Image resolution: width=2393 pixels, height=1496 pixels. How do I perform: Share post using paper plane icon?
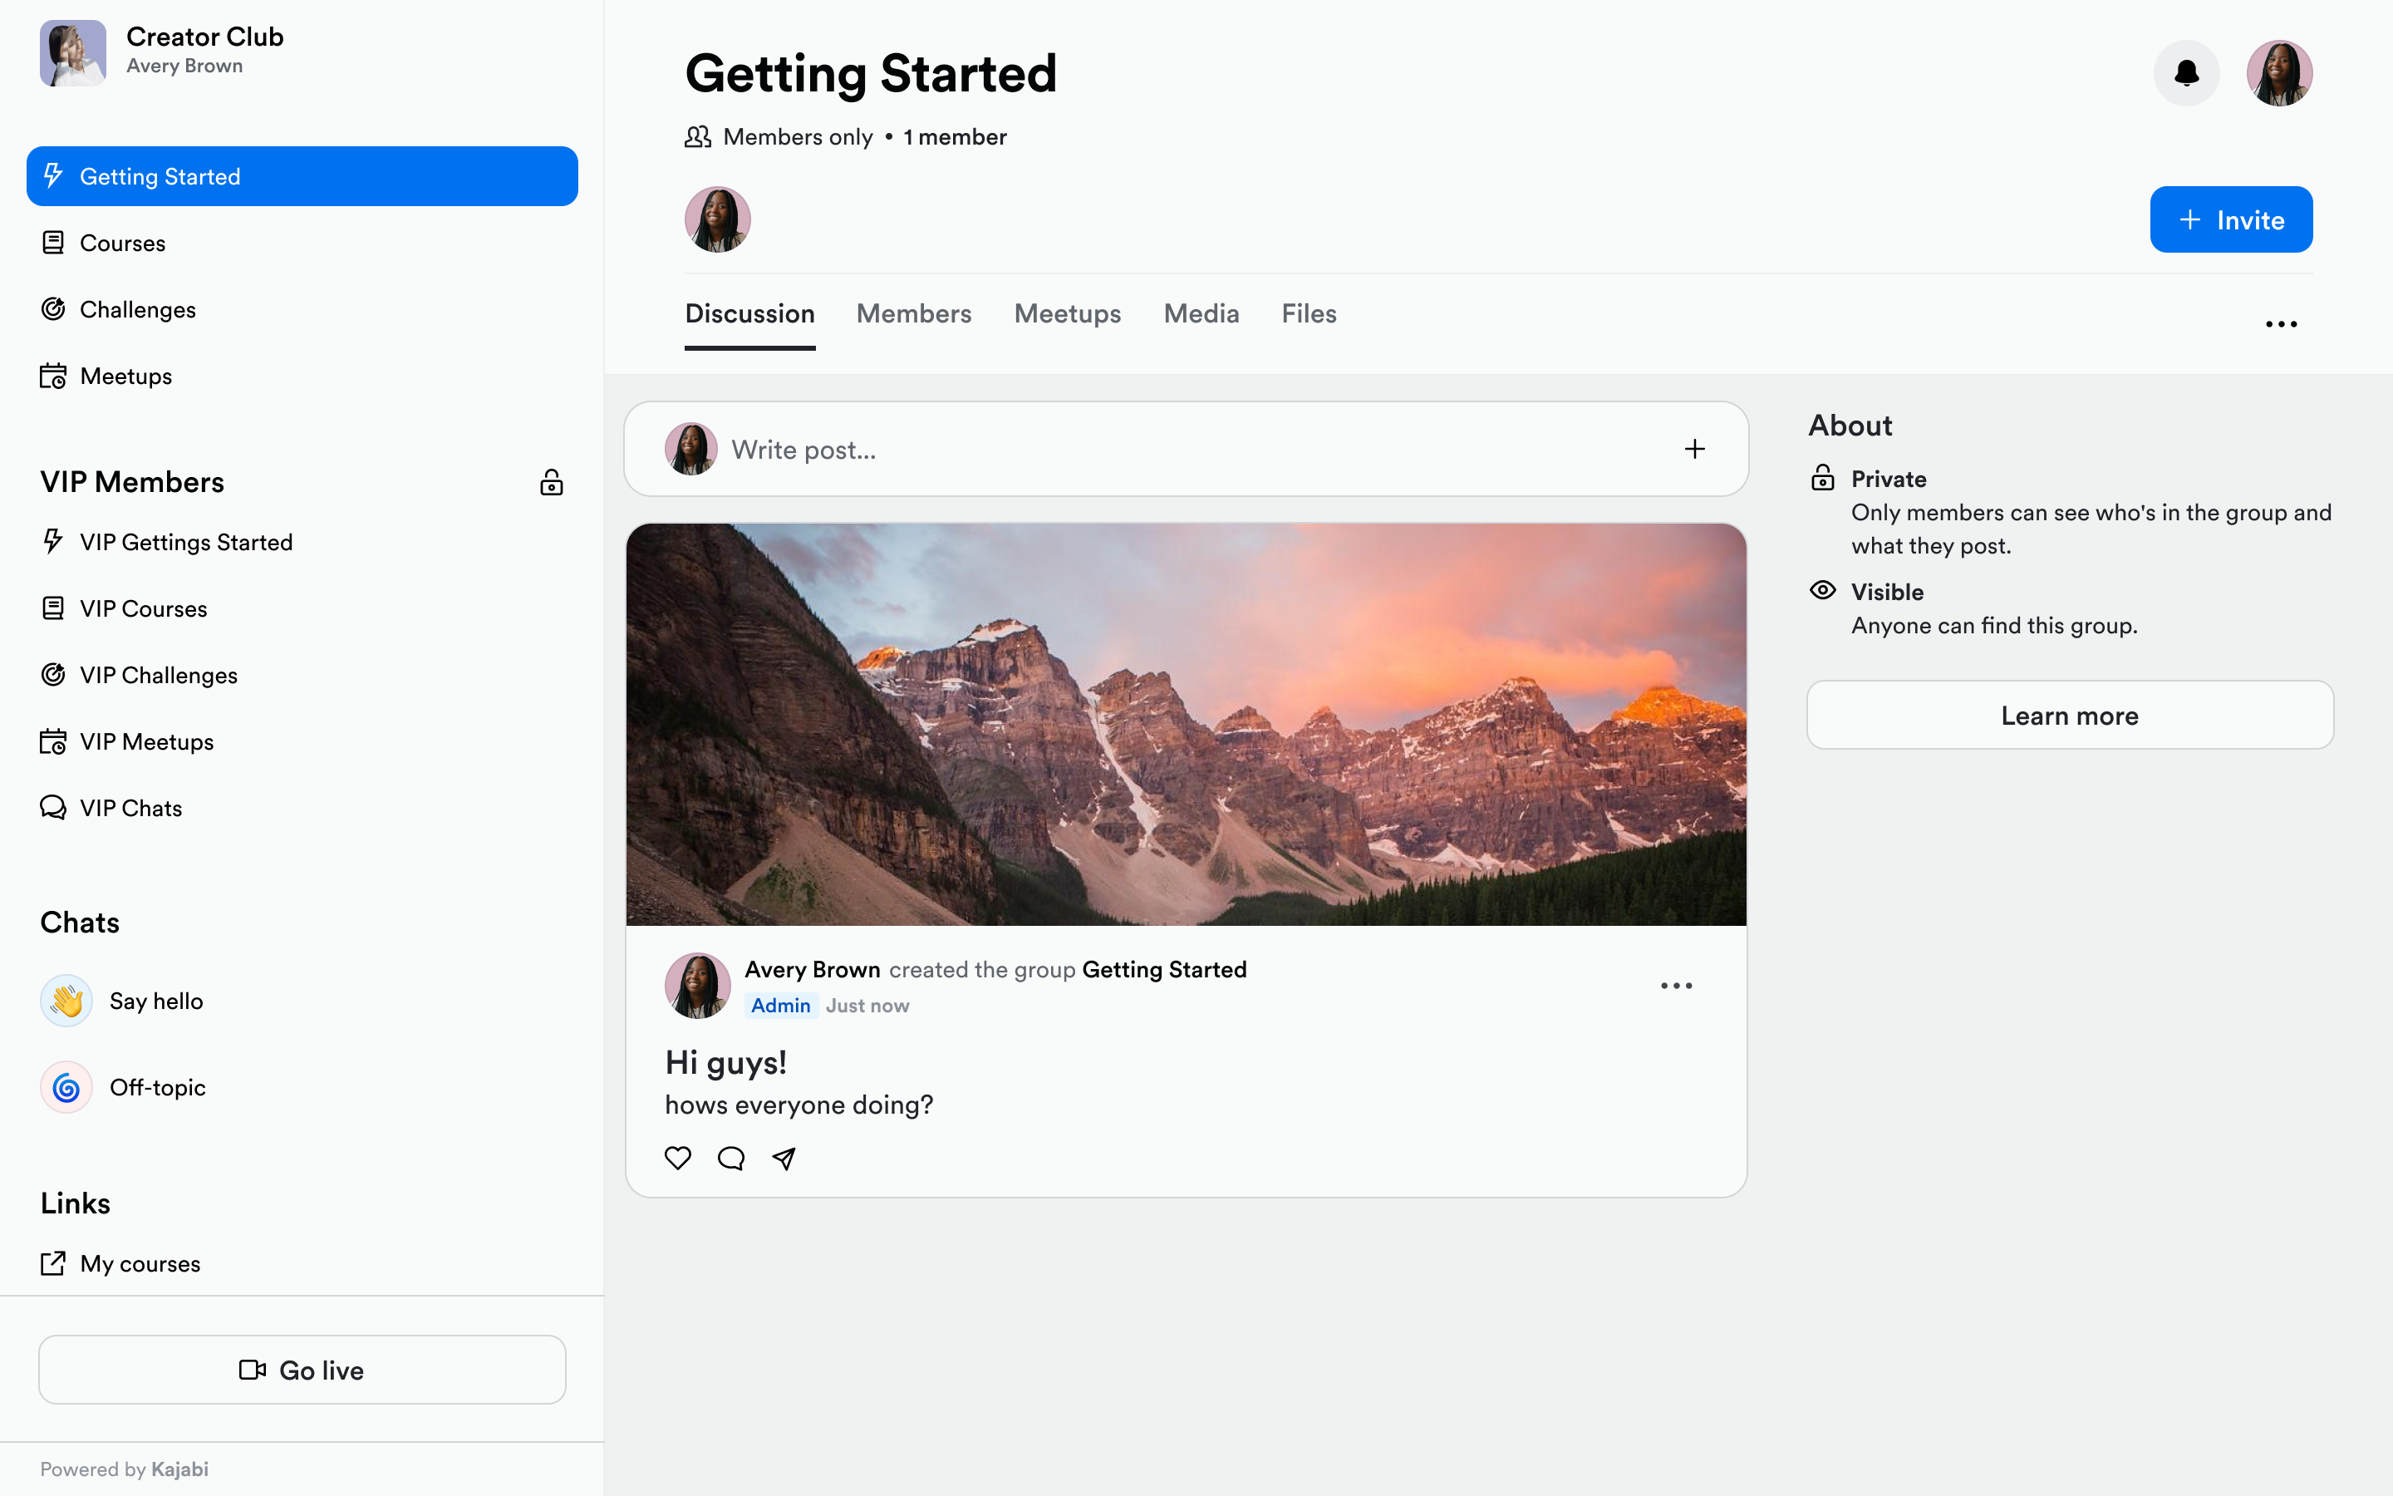pyautogui.click(x=784, y=1158)
